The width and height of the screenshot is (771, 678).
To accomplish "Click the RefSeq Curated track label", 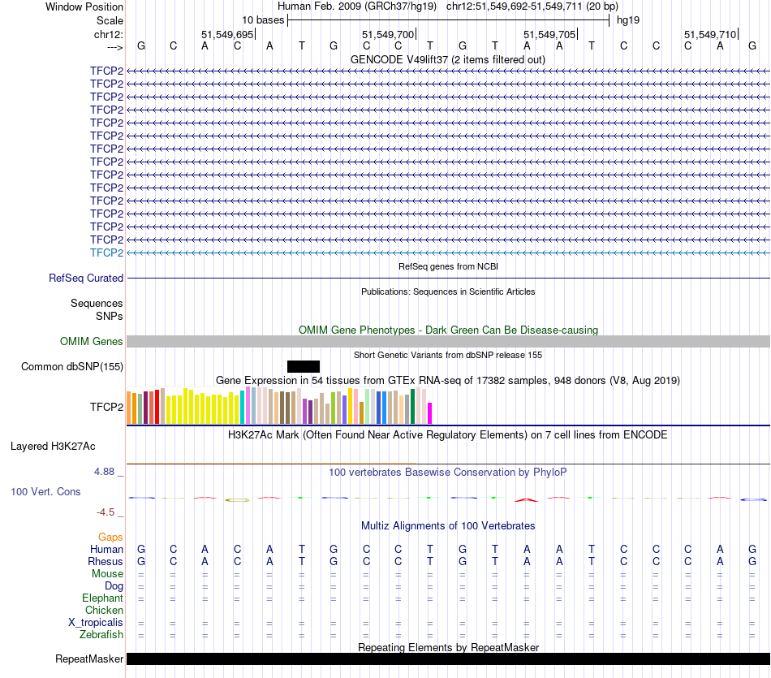I will [x=86, y=278].
